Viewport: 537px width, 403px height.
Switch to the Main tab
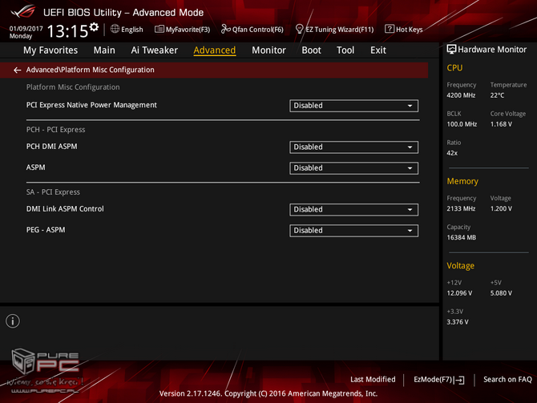[x=104, y=50]
